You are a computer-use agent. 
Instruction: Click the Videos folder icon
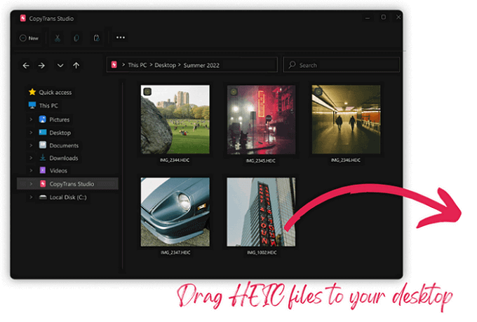click(43, 170)
